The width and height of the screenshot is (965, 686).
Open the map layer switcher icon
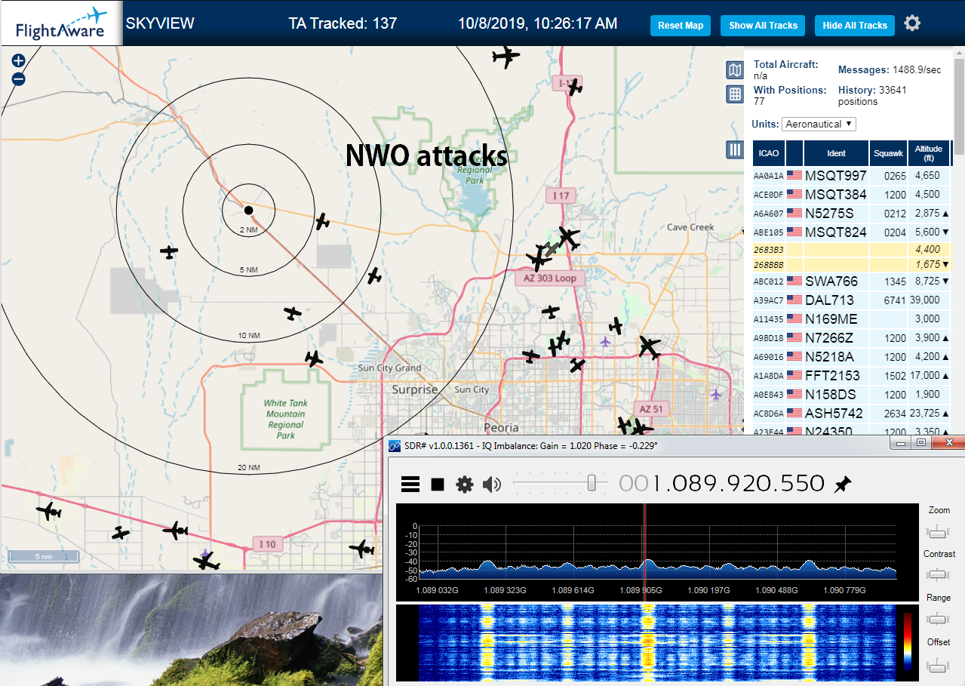tap(734, 70)
